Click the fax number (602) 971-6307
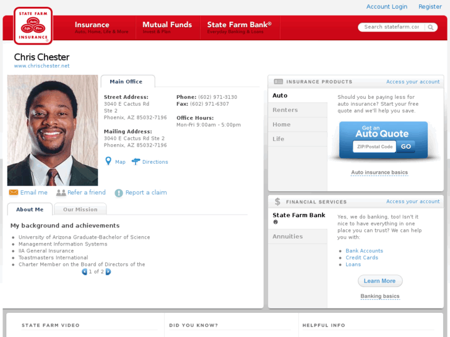 click(209, 104)
